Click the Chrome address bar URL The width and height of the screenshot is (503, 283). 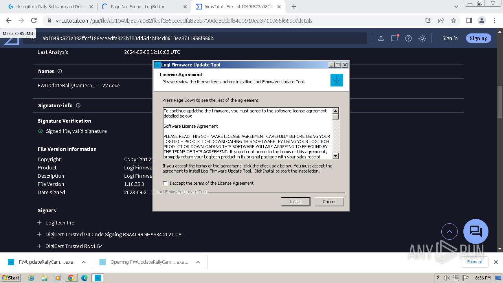[x=184, y=21]
